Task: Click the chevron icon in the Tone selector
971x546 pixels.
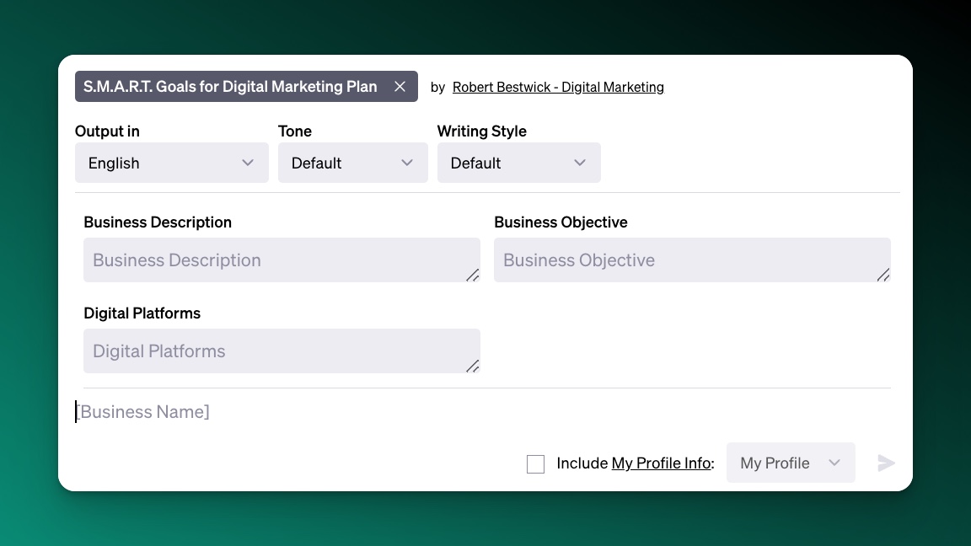Action: coord(407,163)
